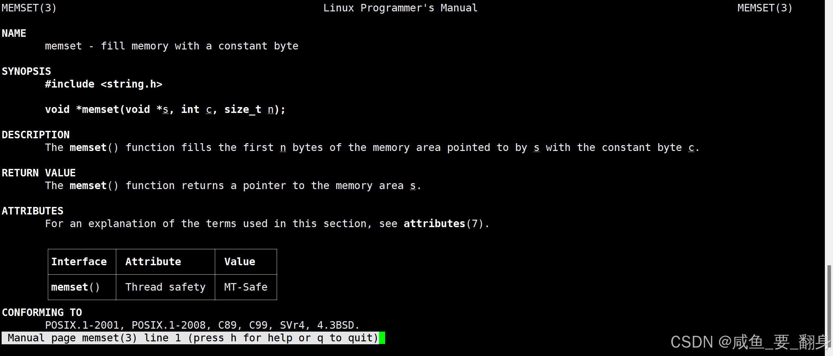
Task: Click the DESCRIPTION section heading
Action: tap(36, 135)
